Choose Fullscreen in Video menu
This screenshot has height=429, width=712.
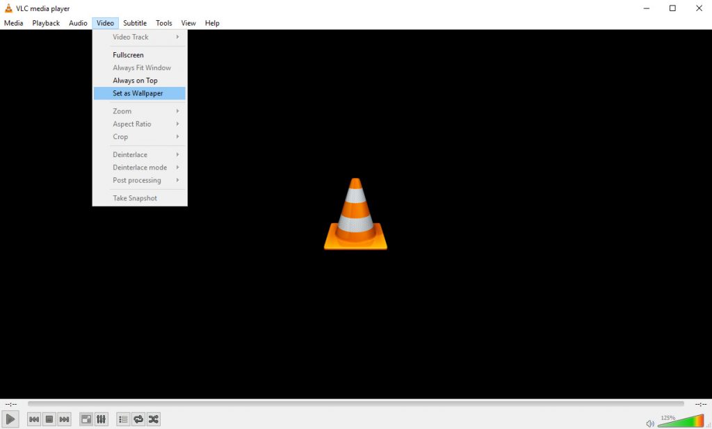140,55
